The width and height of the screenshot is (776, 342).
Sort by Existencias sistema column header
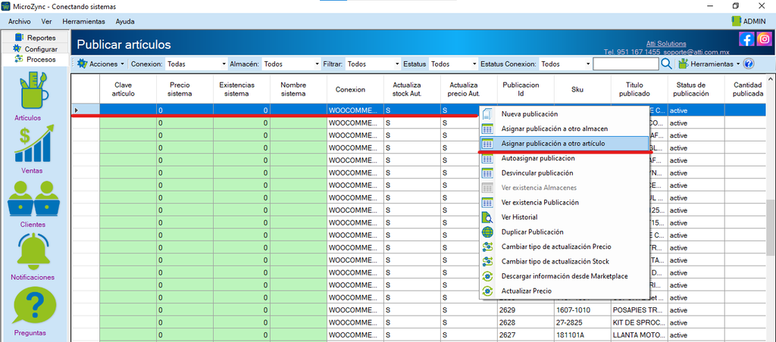pyautogui.click(x=242, y=89)
